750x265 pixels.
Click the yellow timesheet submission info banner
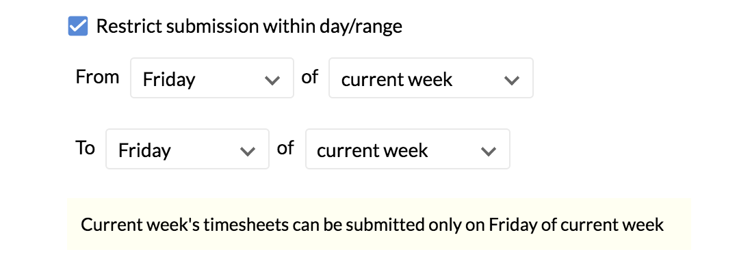click(379, 225)
